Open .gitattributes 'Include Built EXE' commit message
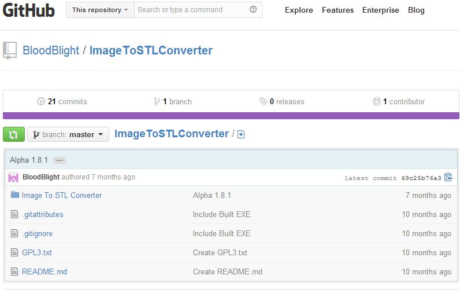Viewport: 460px width, 290px height. 221,215
